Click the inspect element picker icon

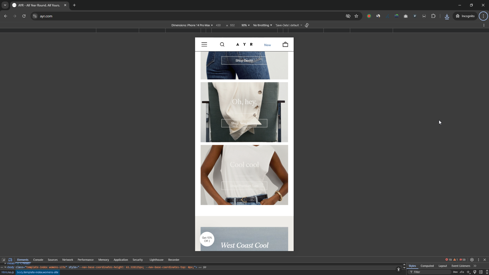(4, 260)
